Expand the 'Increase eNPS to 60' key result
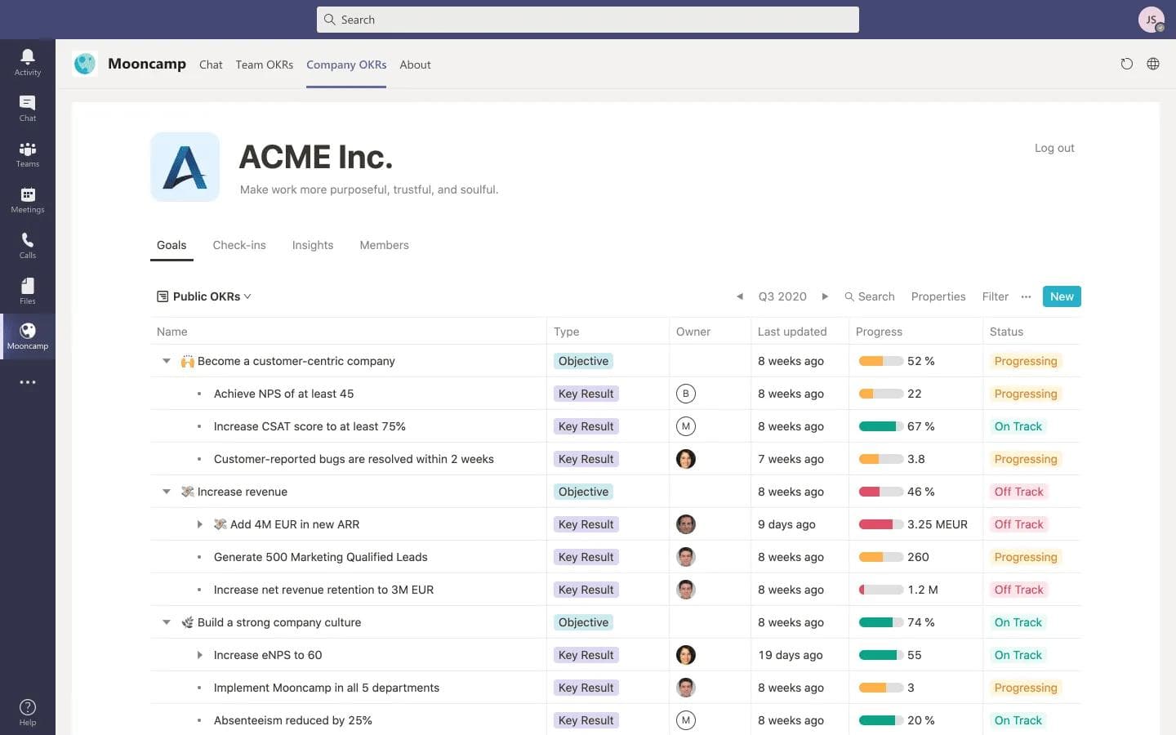The width and height of the screenshot is (1176, 735). [200, 654]
